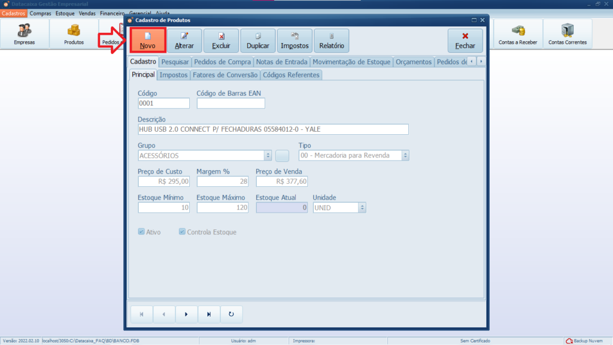Switch to Movimentação de Estoque tab
Image resolution: width=613 pixels, height=345 pixels.
pos(351,62)
